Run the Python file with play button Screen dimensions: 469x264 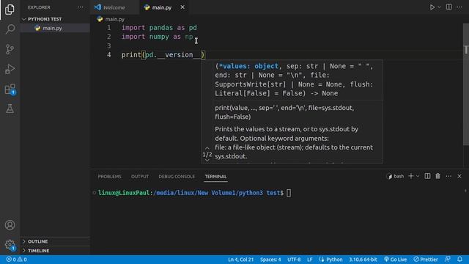coord(432,7)
